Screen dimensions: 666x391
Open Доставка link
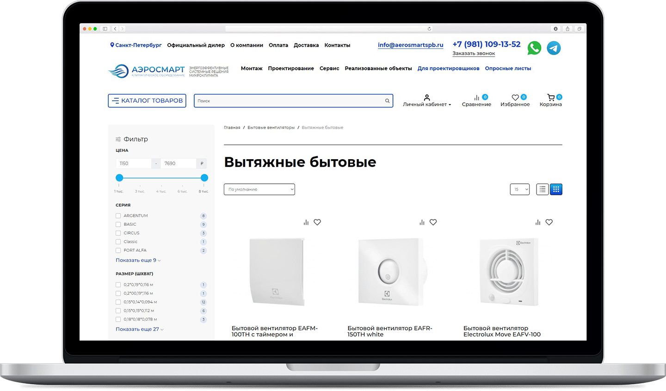coord(306,45)
